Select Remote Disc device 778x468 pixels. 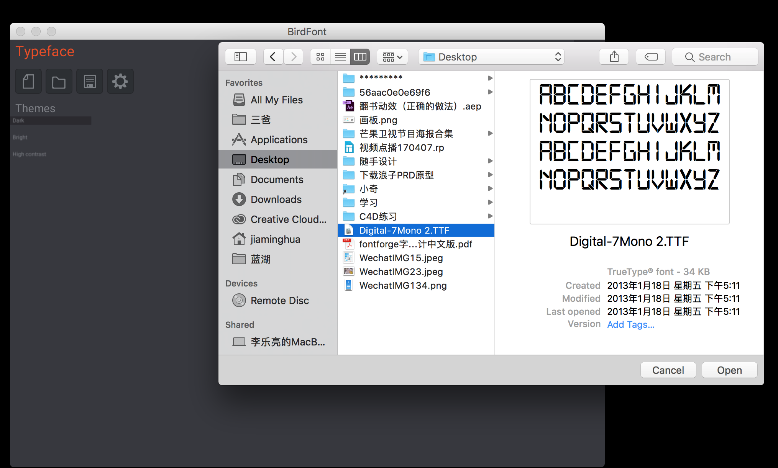coord(278,301)
